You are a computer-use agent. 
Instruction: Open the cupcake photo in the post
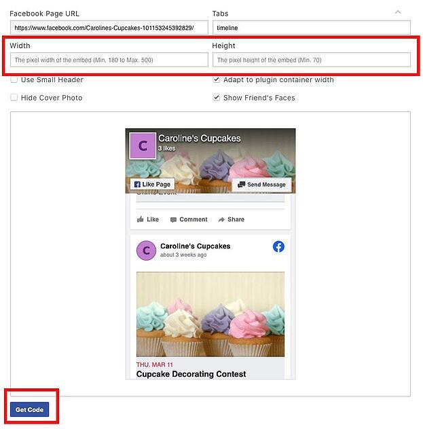tap(210, 314)
